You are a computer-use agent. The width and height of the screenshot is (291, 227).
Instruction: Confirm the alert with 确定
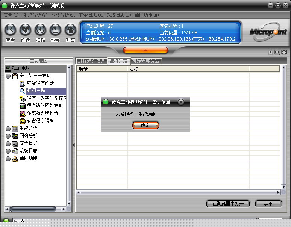point(145,126)
